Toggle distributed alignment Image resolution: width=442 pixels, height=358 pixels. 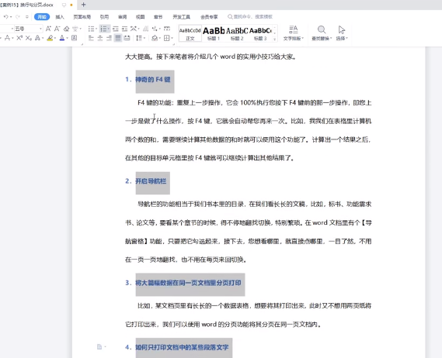(127, 38)
